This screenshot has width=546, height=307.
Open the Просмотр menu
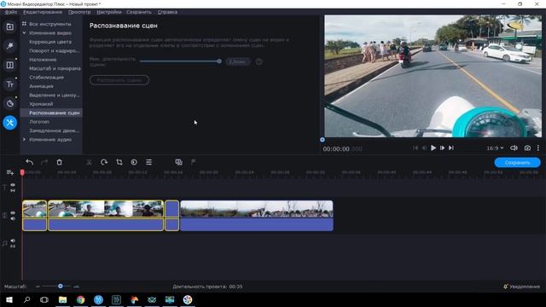point(79,12)
